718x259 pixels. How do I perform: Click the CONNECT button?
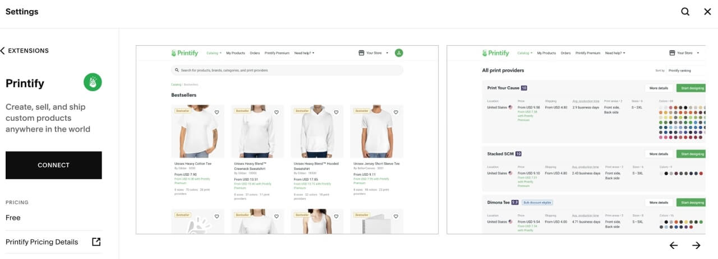click(54, 165)
